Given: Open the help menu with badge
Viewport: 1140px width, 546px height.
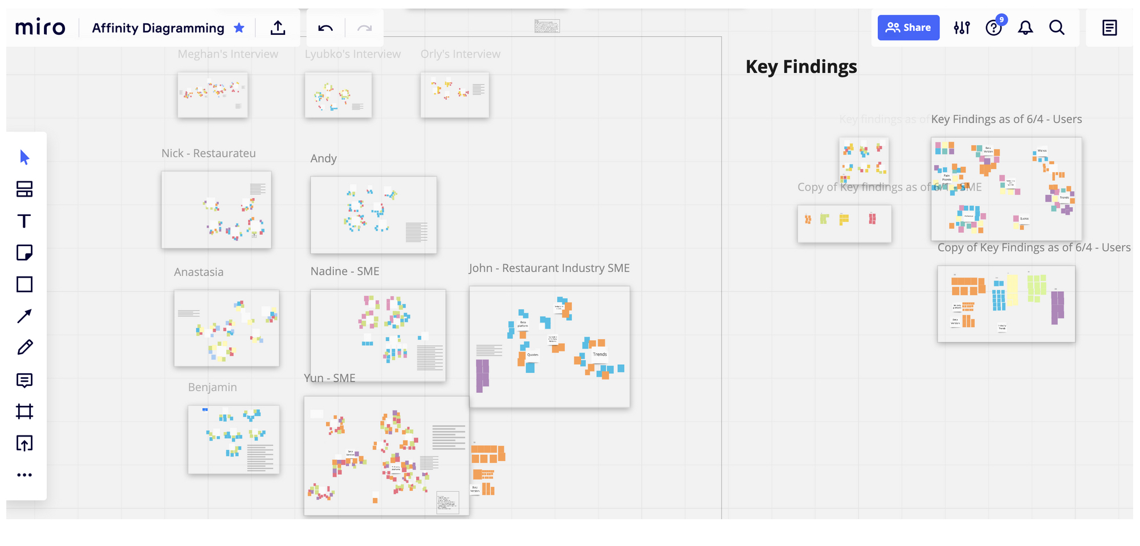Looking at the screenshot, I should pyautogui.click(x=994, y=27).
